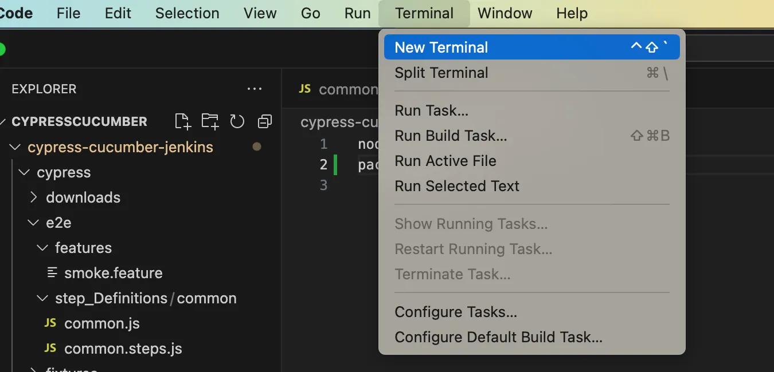Open the common.steps.js file
Image resolution: width=774 pixels, height=372 pixels.
click(x=123, y=349)
